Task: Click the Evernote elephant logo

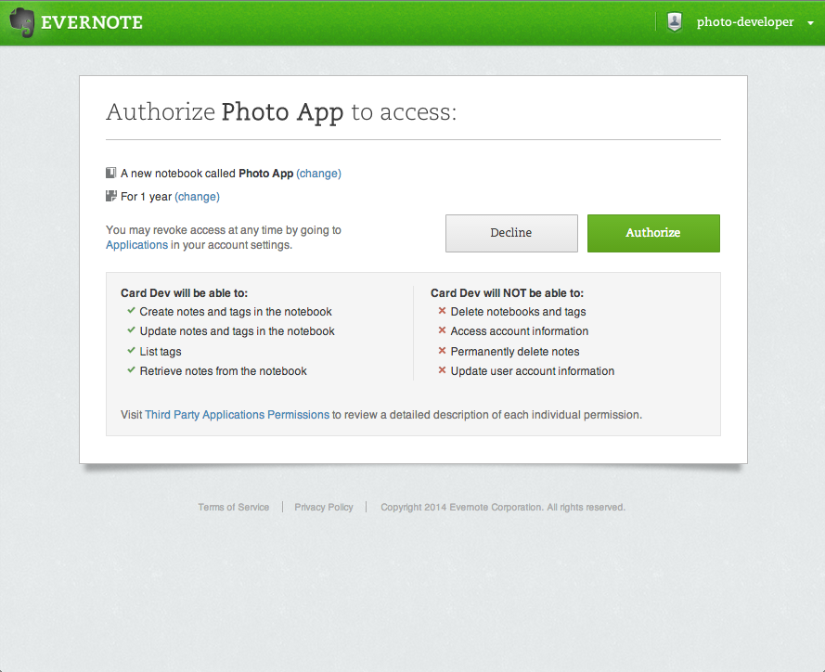Action: 23,23
